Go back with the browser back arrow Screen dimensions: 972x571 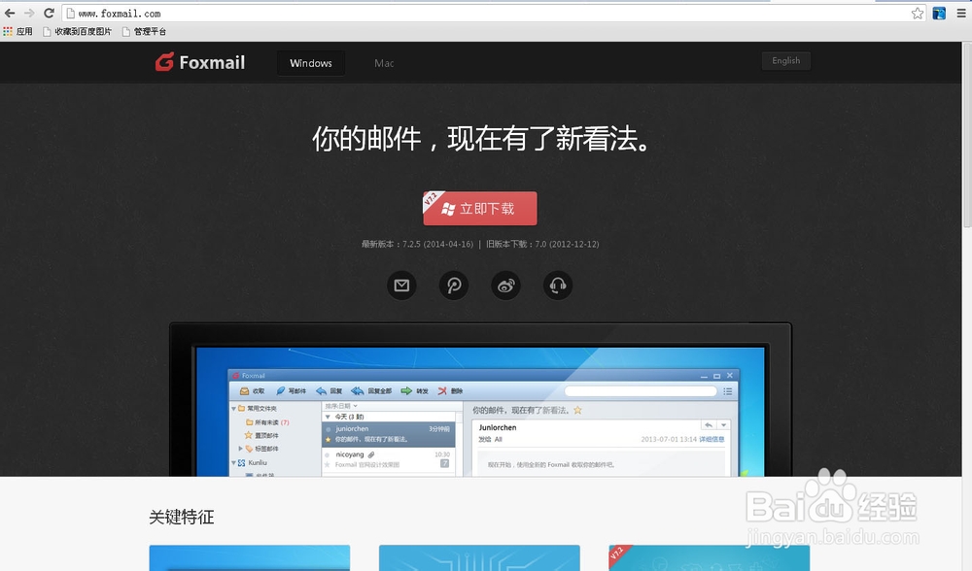click(10, 13)
